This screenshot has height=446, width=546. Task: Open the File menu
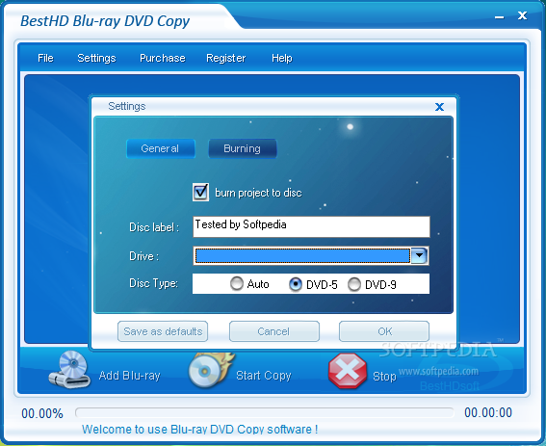pos(45,58)
